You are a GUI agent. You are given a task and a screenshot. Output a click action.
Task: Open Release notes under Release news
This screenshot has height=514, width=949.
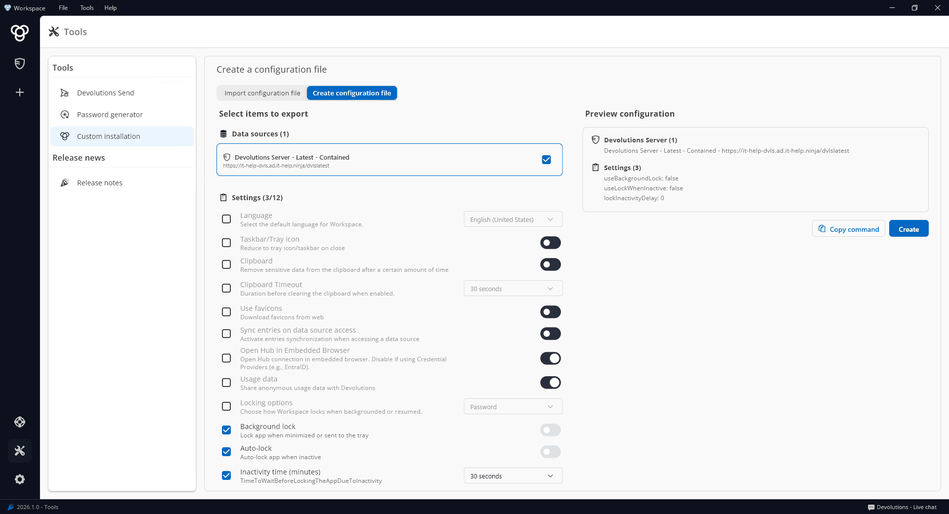[x=99, y=182]
